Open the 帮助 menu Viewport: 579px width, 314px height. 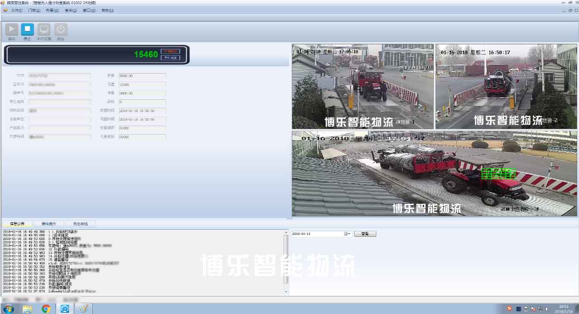click(108, 10)
